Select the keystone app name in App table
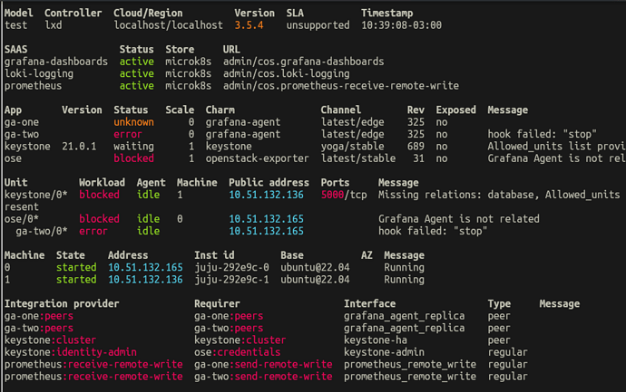Screen dimensions: 626x392 coord(27,147)
